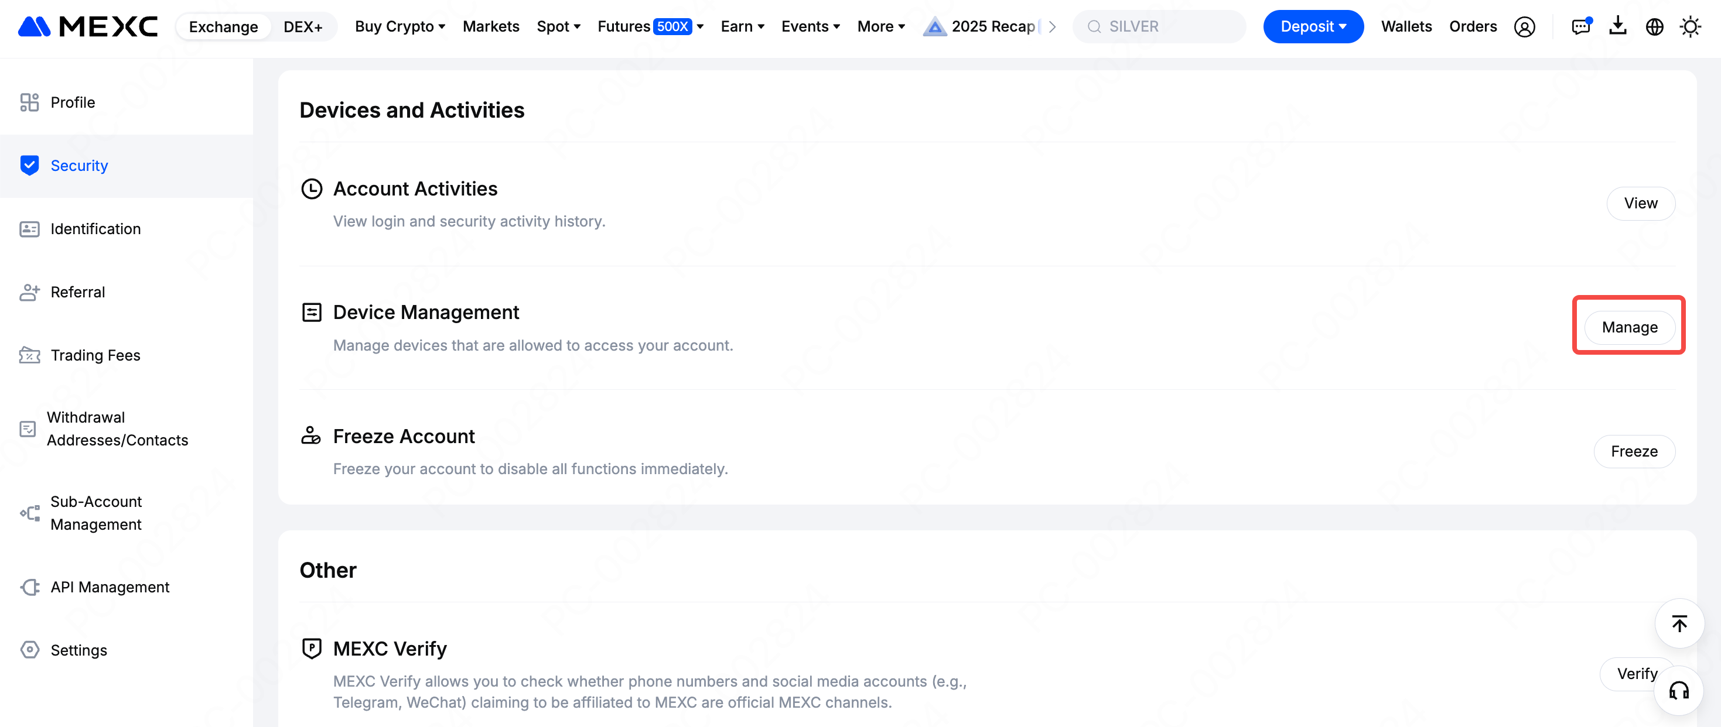Viewport: 1721px width, 727px height.
Task: Switch theme via the sun icon
Action: [1691, 27]
